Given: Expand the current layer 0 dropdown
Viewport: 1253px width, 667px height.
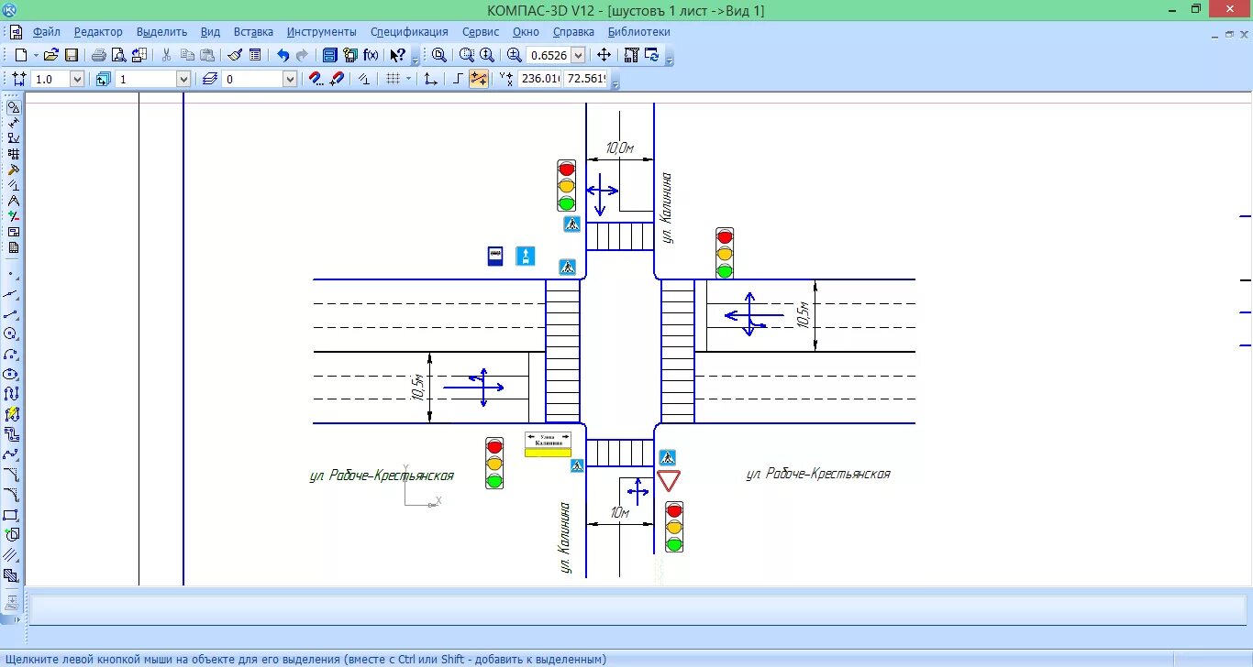Looking at the screenshot, I should point(290,79).
